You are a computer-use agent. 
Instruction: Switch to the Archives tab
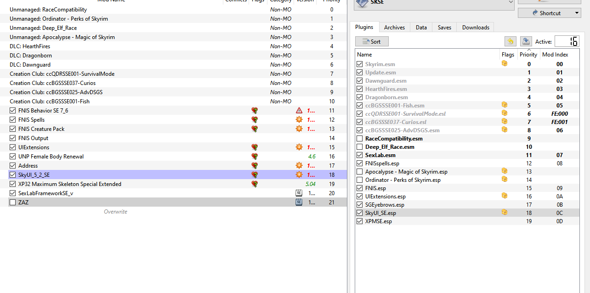(394, 28)
